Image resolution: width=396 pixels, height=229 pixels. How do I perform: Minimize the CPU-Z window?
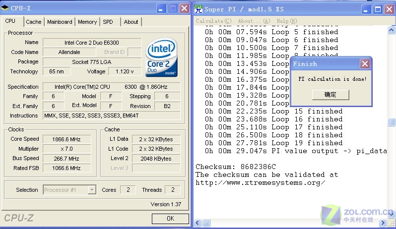point(161,9)
